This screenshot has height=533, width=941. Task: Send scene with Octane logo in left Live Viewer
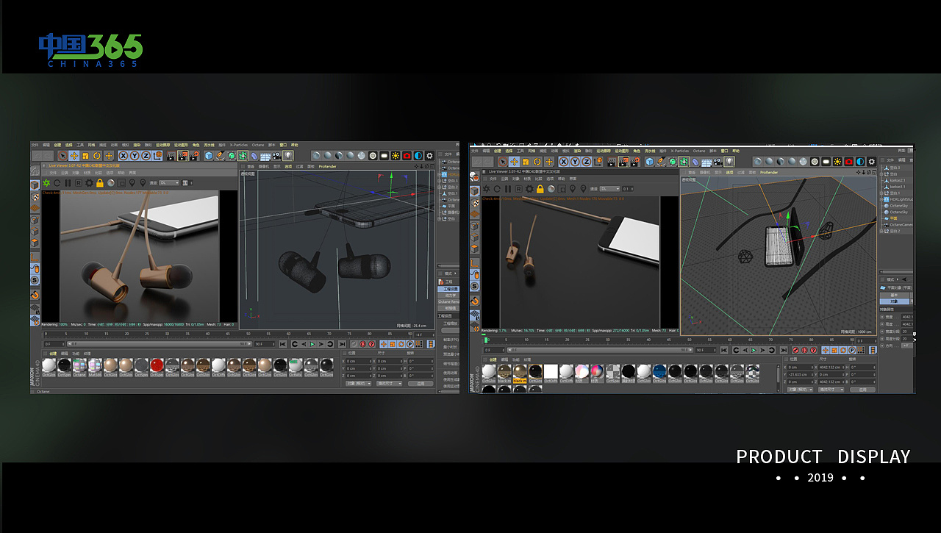(x=46, y=182)
